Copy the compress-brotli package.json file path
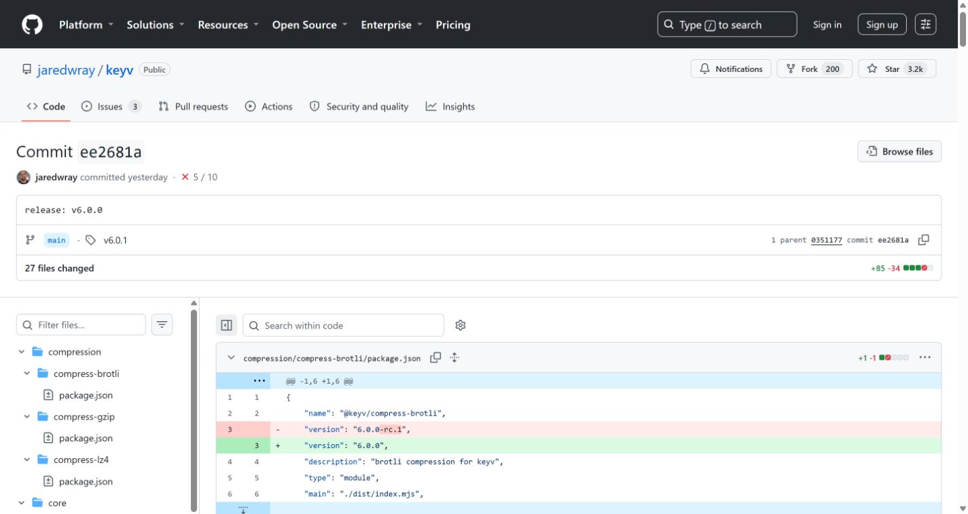This screenshot has width=968, height=514. [435, 357]
